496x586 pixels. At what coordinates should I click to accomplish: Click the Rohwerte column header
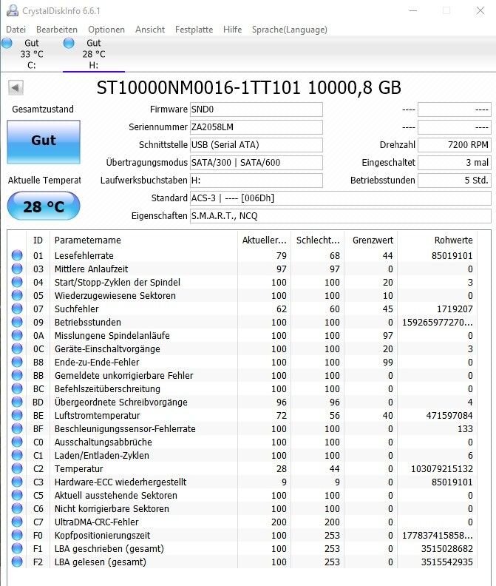(438, 240)
